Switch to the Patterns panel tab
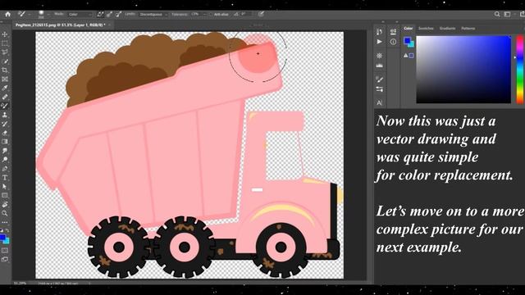Screen dimensions: 525x295 click(x=468, y=29)
